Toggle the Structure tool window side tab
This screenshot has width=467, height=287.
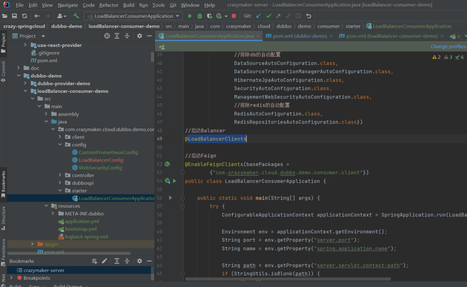[x=3, y=218]
